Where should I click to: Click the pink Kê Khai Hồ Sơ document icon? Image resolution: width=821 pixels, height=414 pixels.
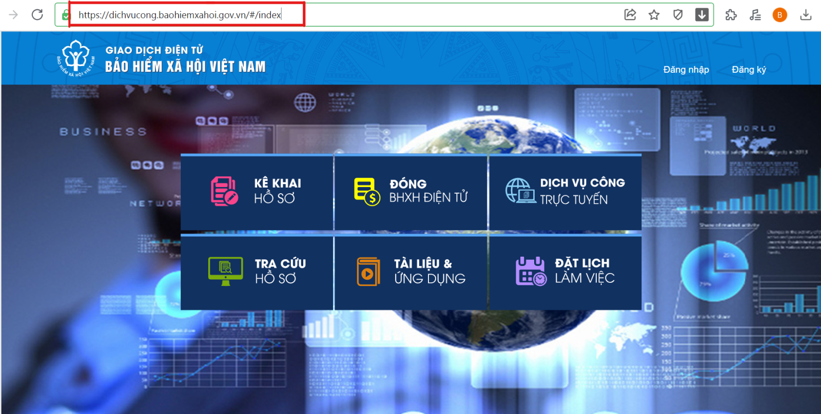[224, 191]
